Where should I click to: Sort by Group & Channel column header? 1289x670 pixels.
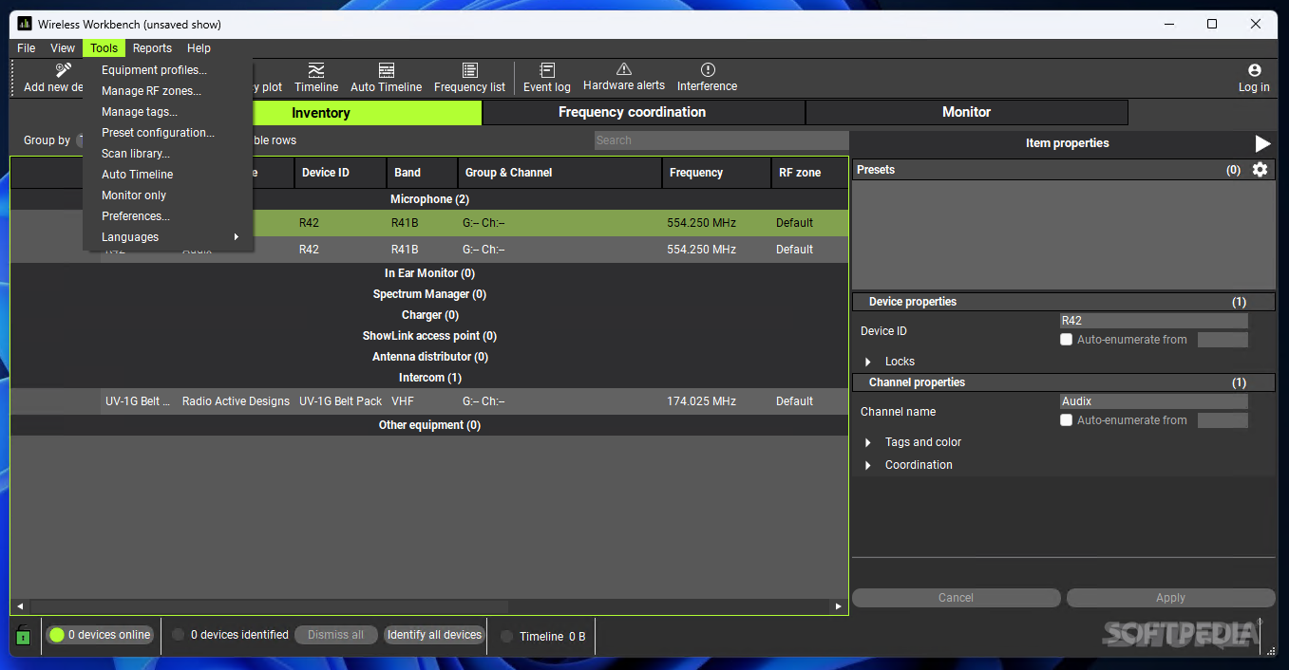pos(559,173)
